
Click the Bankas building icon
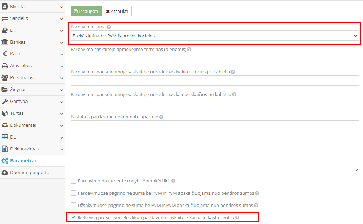(5, 42)
